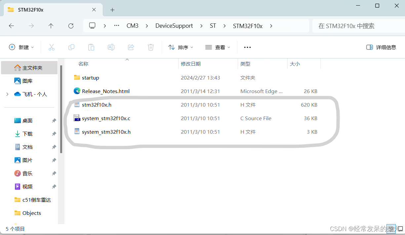The width and height of the screenshot is (405, 235).
Task: Click the pin icon next to 下载
Action: click(54, 134)
